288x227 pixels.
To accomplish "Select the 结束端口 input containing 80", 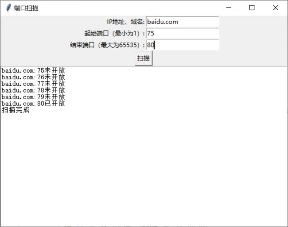I will [x=183, y=45].
